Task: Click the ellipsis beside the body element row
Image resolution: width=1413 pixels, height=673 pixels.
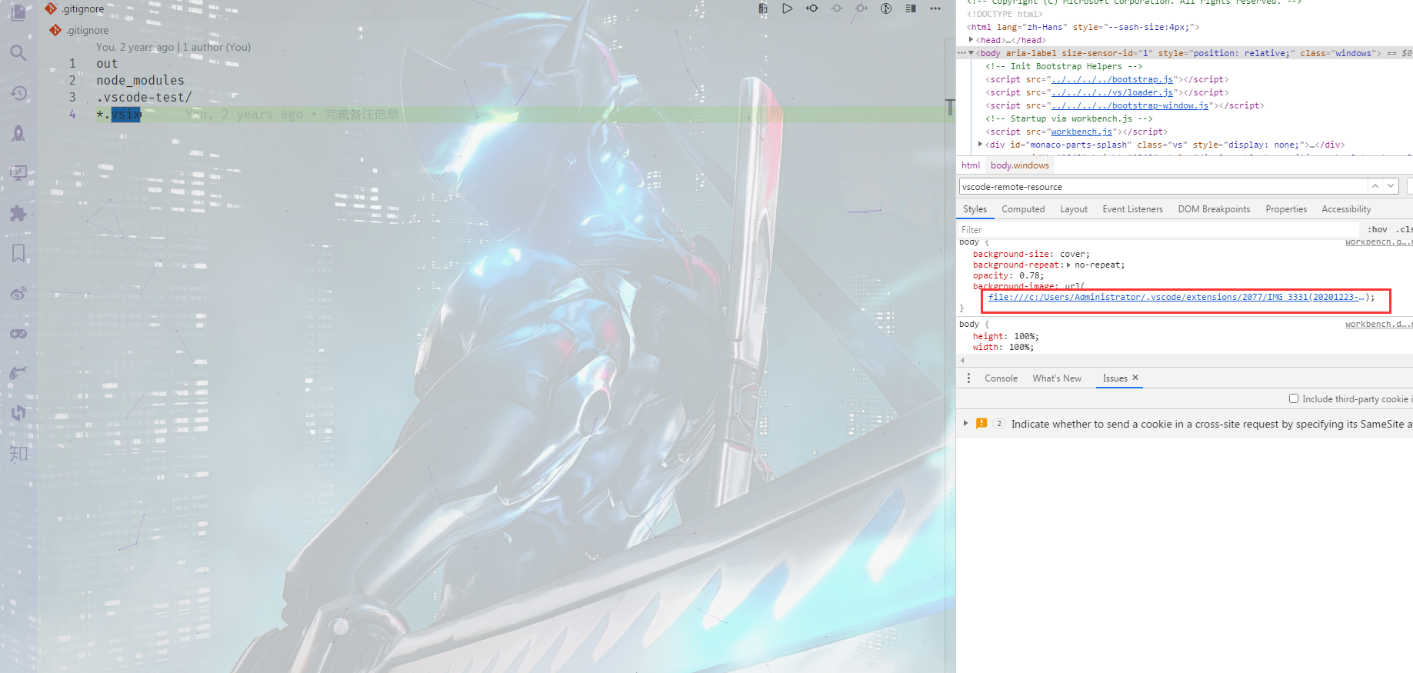Action: (961, 53)
